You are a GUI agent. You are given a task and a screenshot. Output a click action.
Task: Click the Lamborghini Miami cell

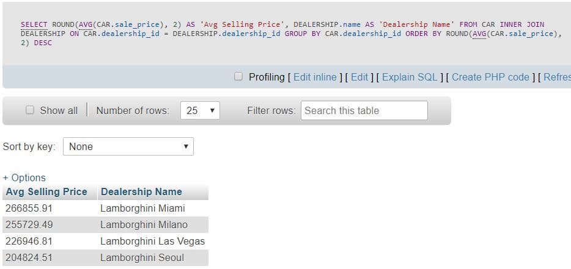[153, 208]
